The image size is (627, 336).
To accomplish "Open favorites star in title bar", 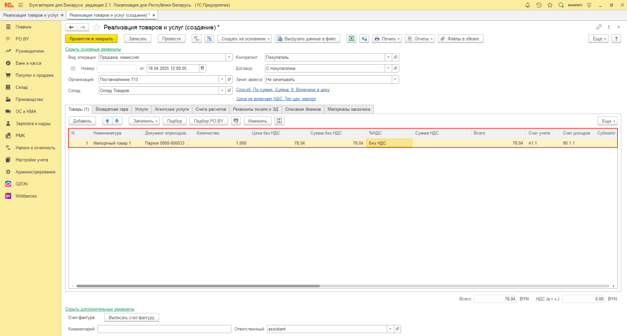I will (550, 5).
